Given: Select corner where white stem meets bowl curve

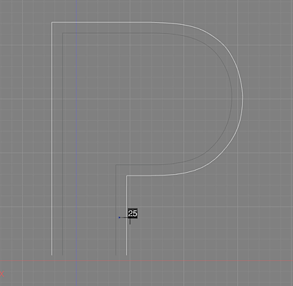Looking at the screenshot, I should point(126,176).
